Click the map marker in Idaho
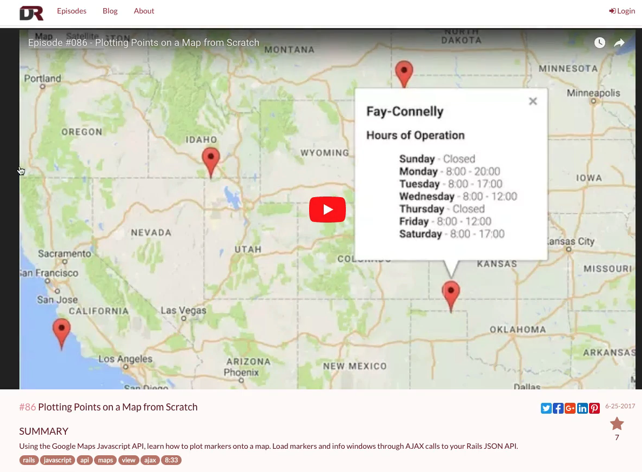This screenshot has width=642, height=472. click(x=211, y=163)
